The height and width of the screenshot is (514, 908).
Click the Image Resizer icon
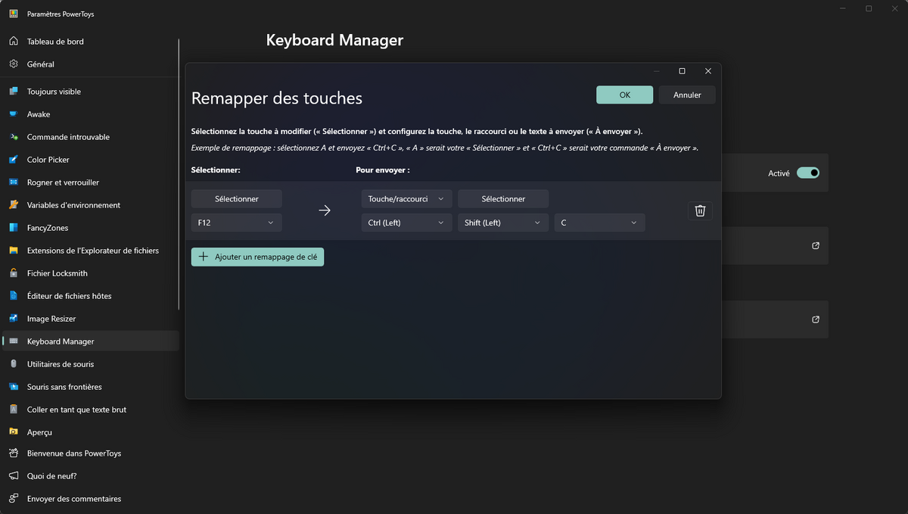point(14,319)
